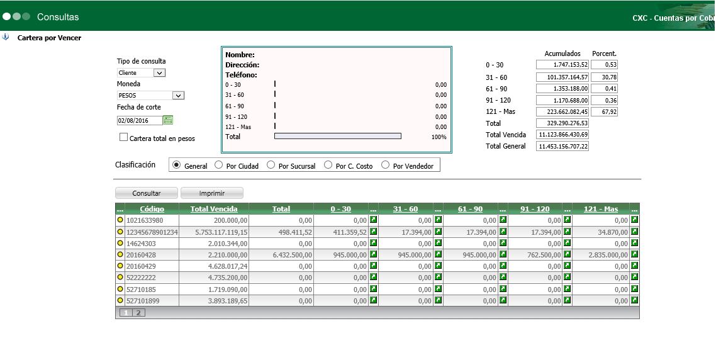Screen dimensions: 716x338
Task: Select the yellow circle for código 1021633980
Action: [121, 220]
